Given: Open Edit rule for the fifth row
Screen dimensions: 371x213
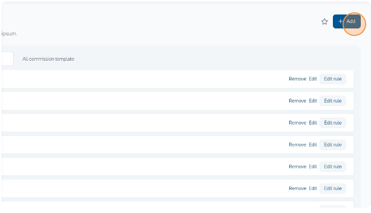Looking at the screenshot, I should click(333, 167).
